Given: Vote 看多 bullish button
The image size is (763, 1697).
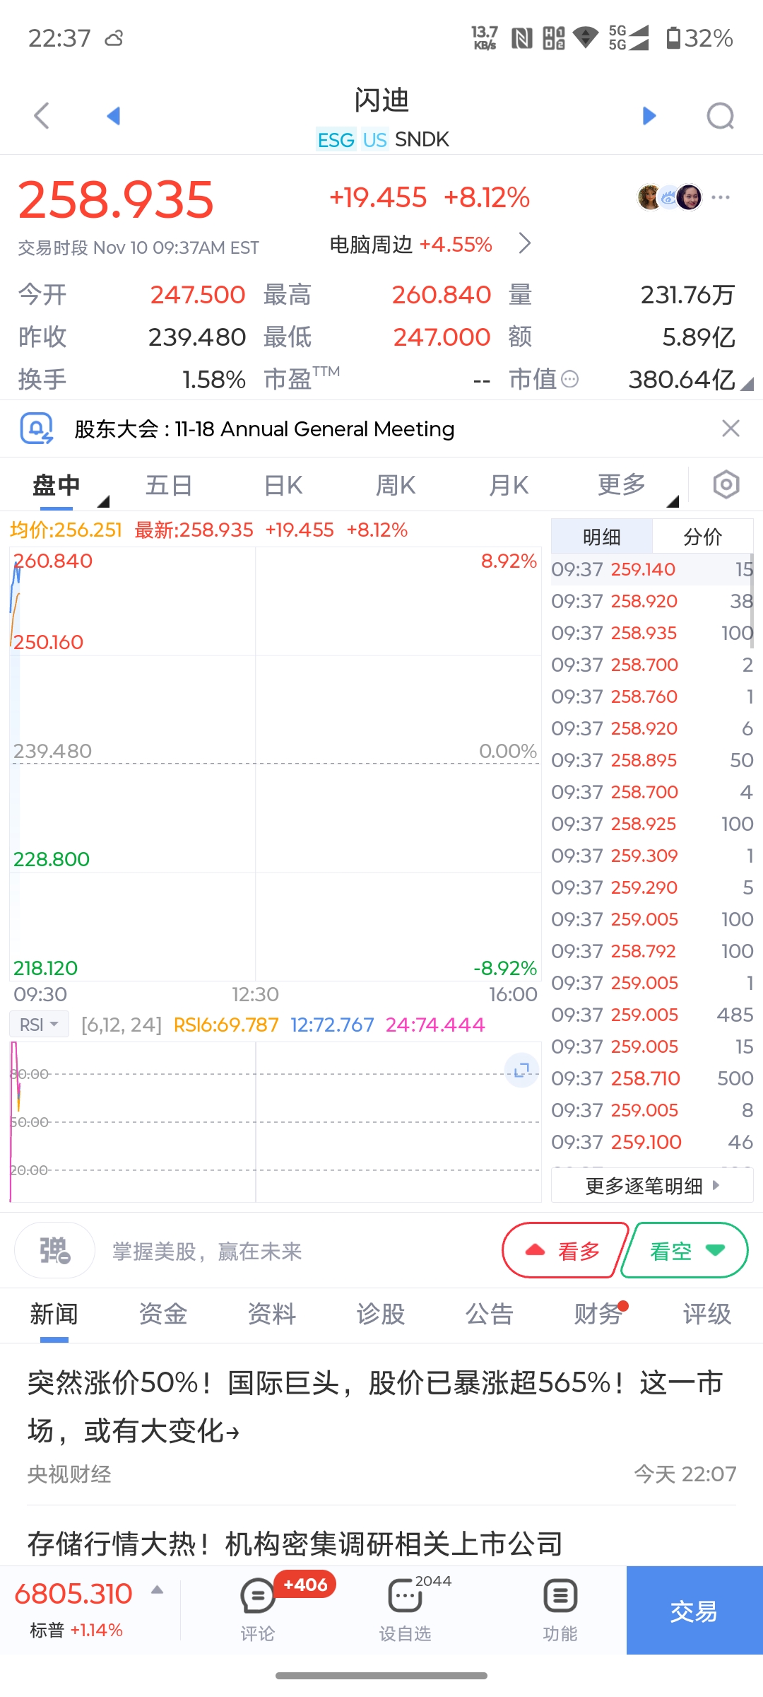Looking at the screenshot, I should pos(565,1251).
